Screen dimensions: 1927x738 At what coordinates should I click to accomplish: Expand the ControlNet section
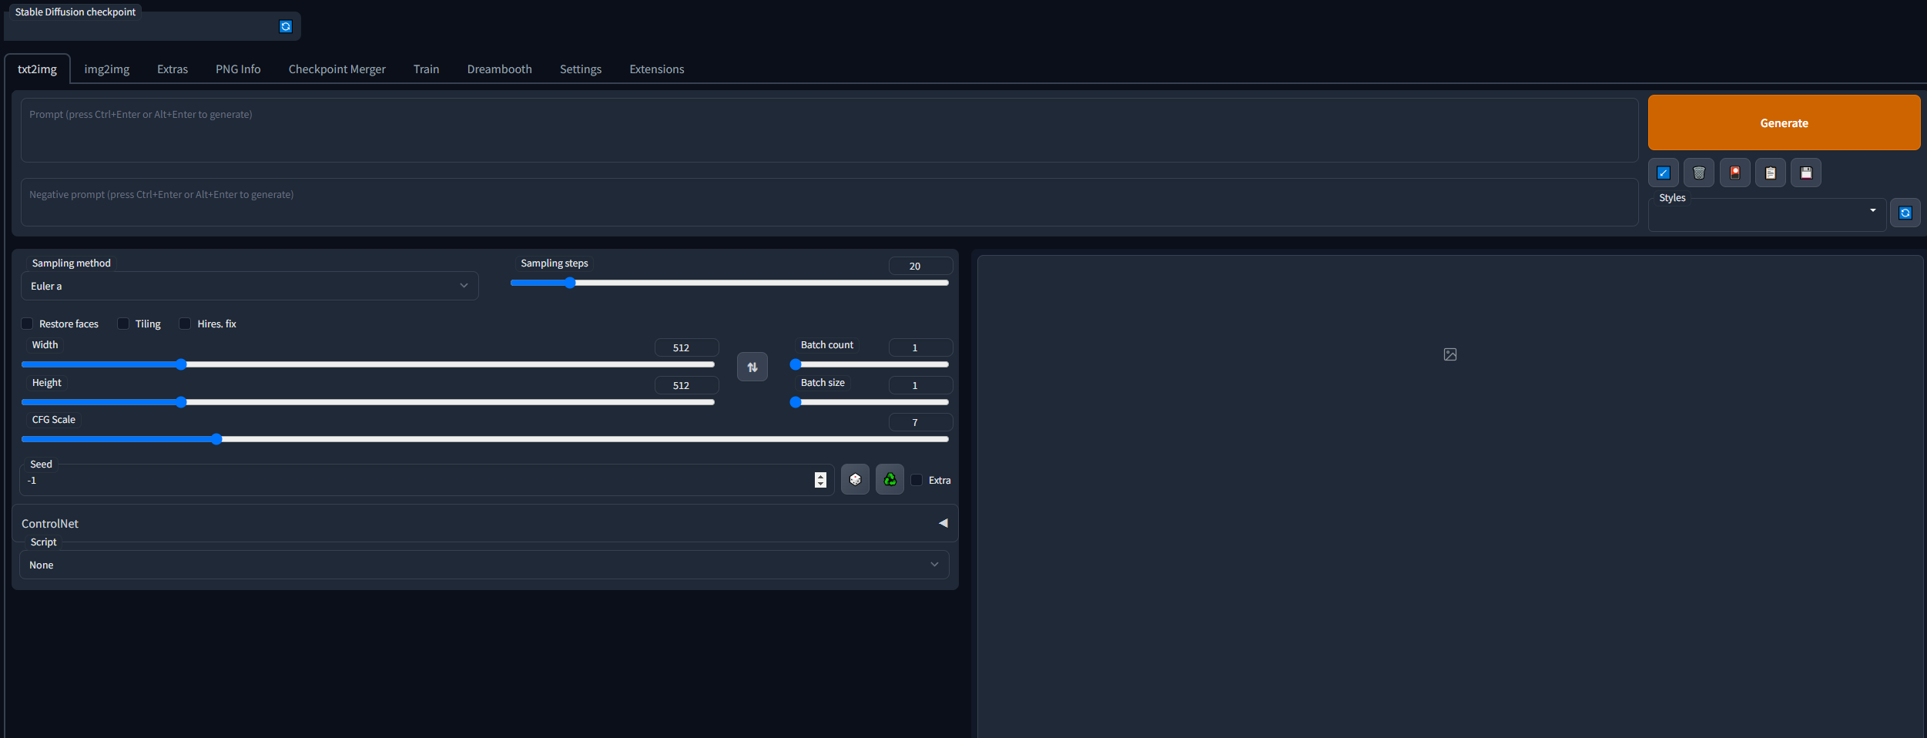484,523
